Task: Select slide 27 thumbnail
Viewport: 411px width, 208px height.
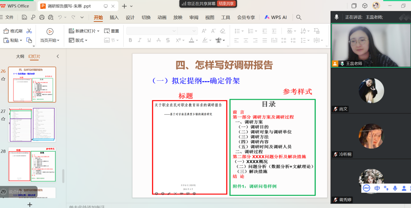Action: click(32, 125)
